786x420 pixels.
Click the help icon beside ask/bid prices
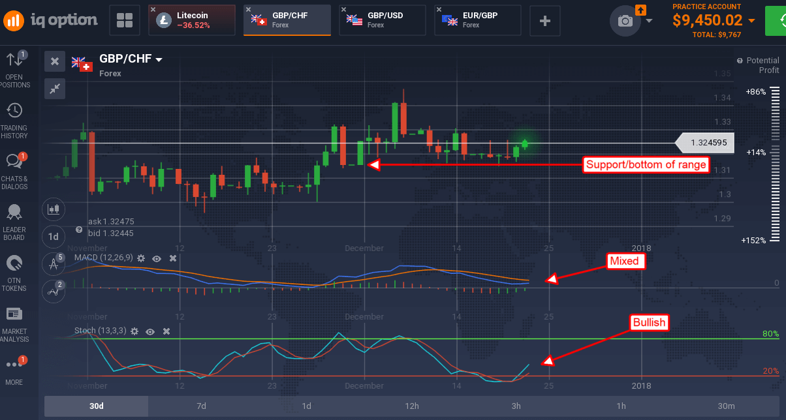pyautogui.click(x=79, y=230)
